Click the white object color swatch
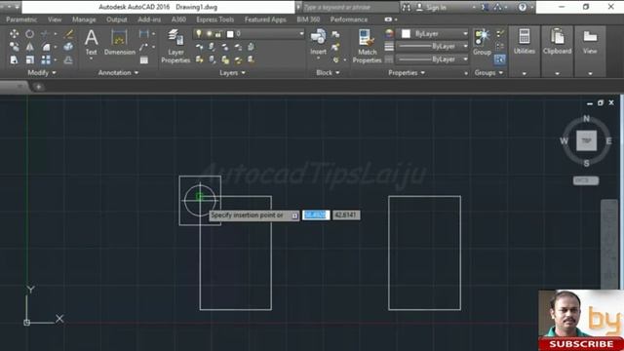 click(406, 34)
